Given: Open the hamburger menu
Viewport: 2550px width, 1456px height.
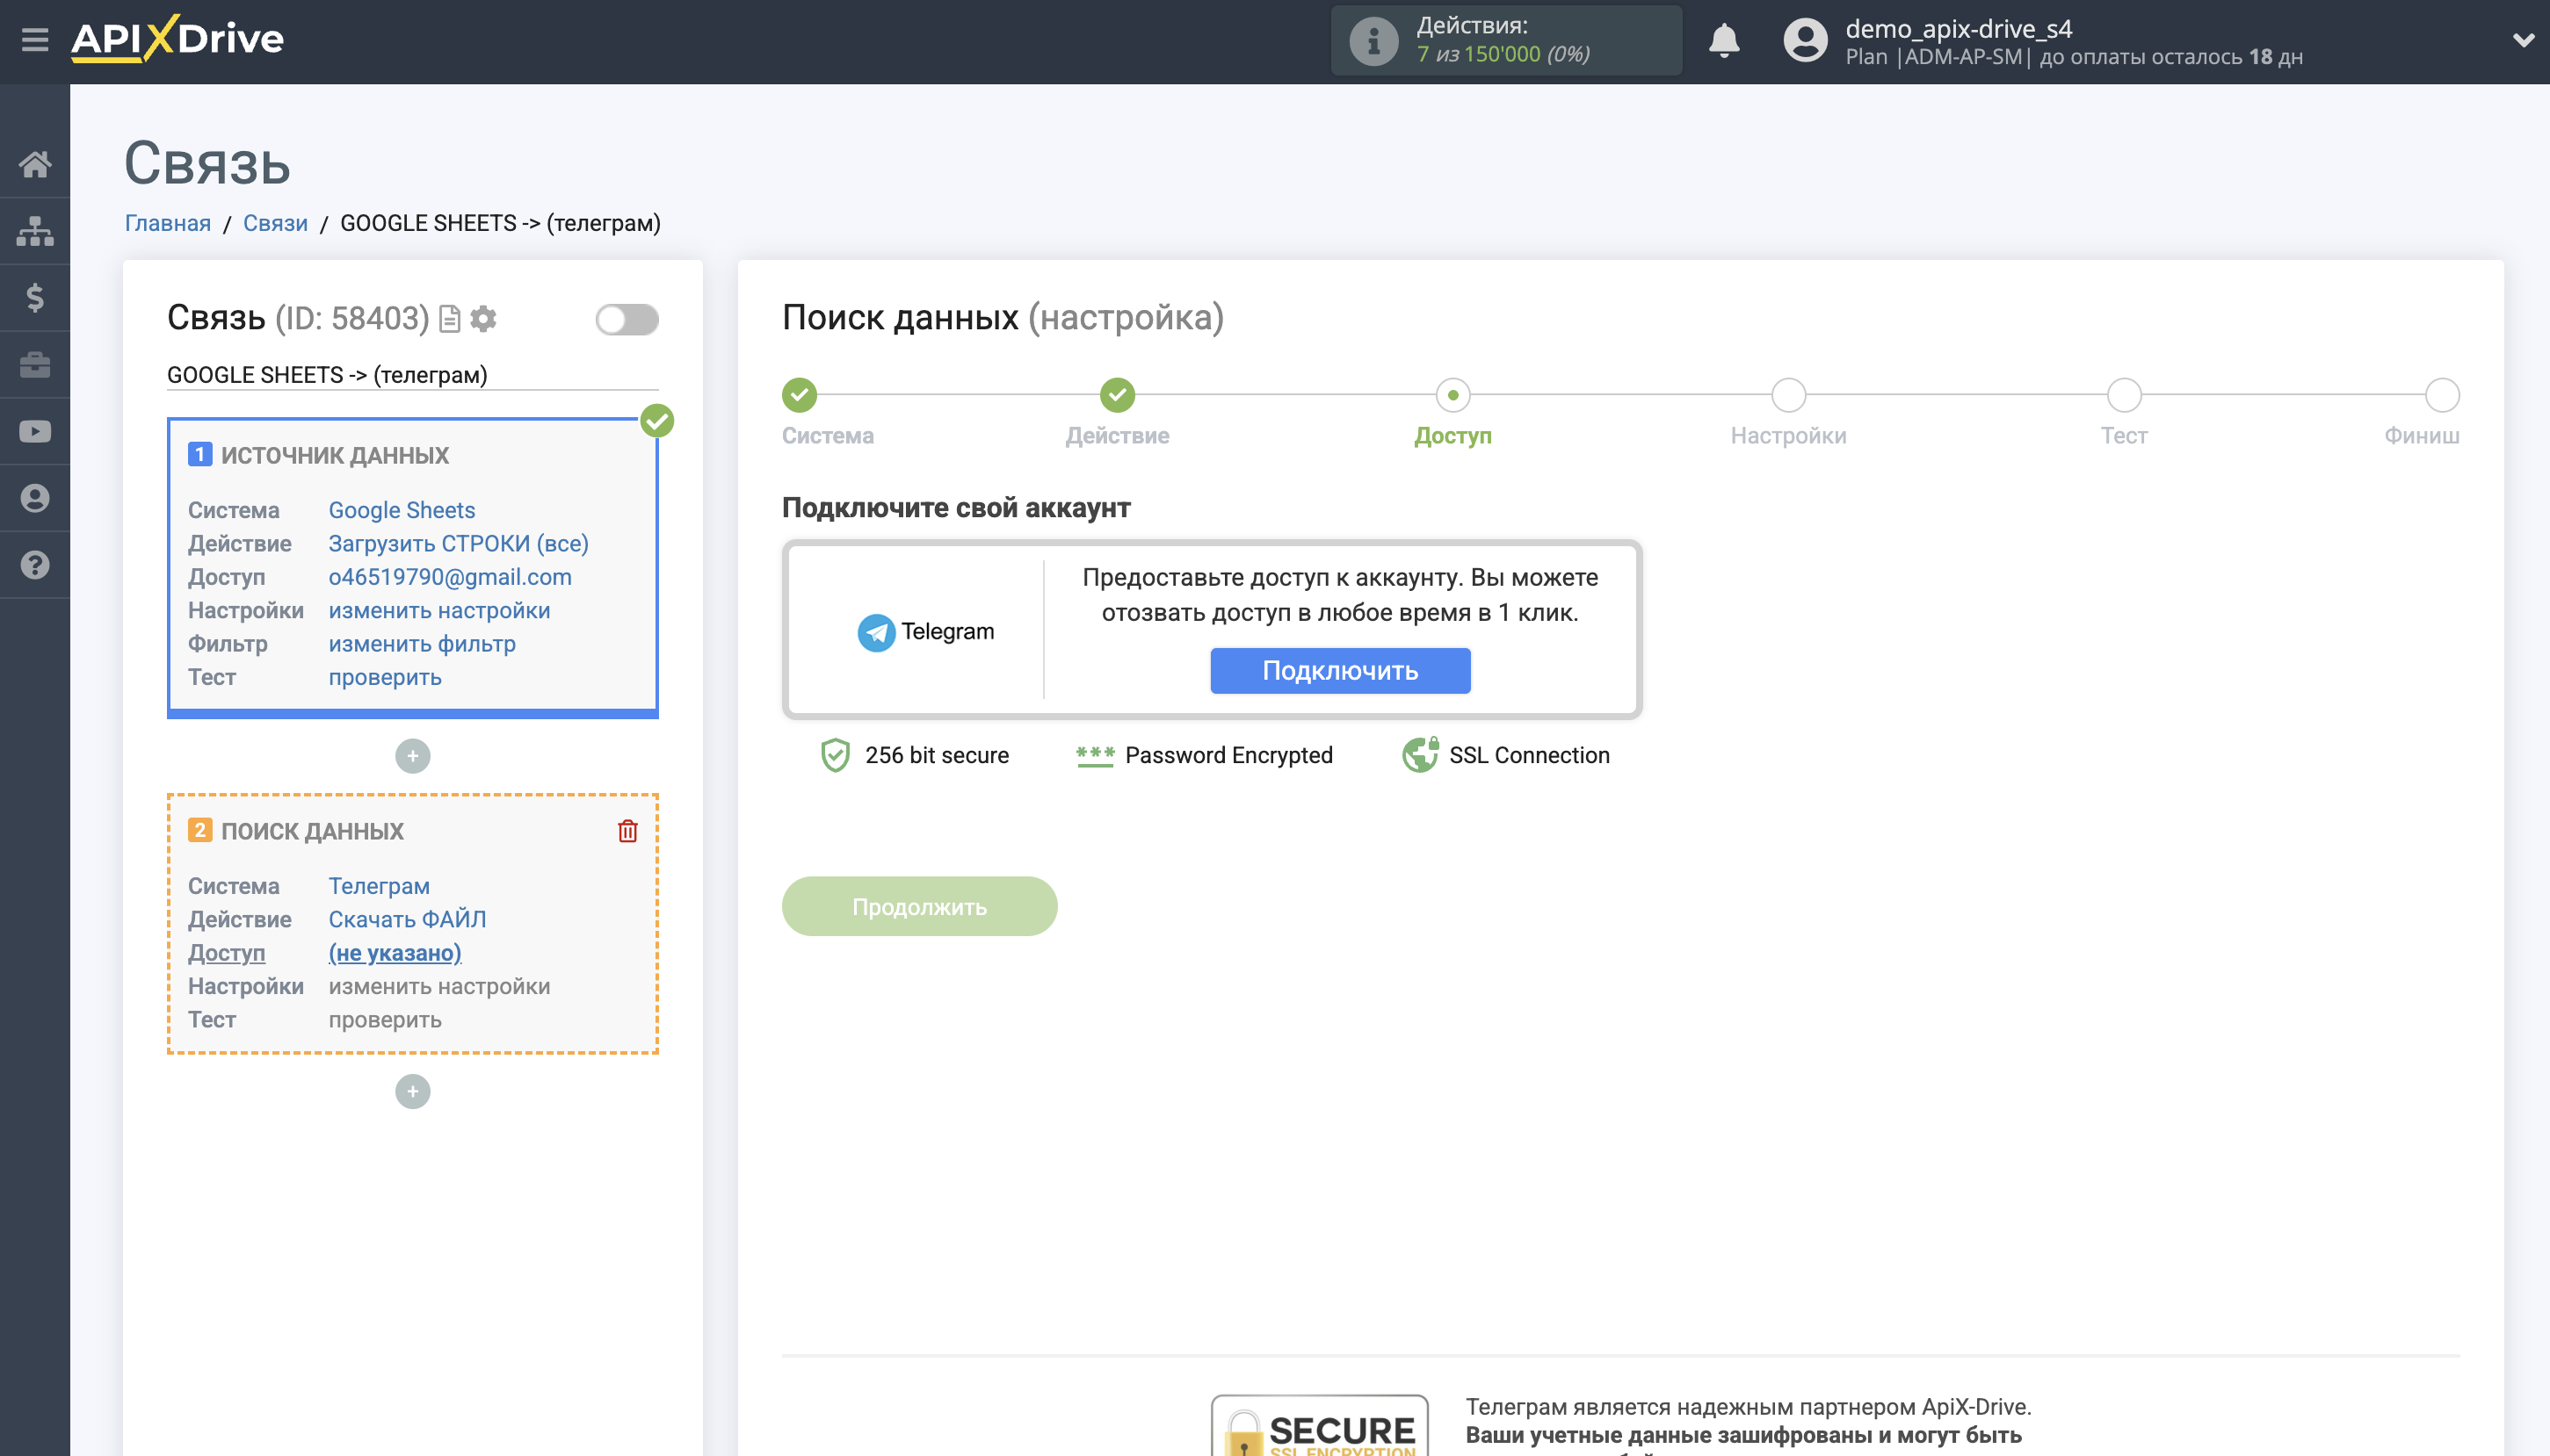Looking at the screenshot, I should tap(36, 39).
